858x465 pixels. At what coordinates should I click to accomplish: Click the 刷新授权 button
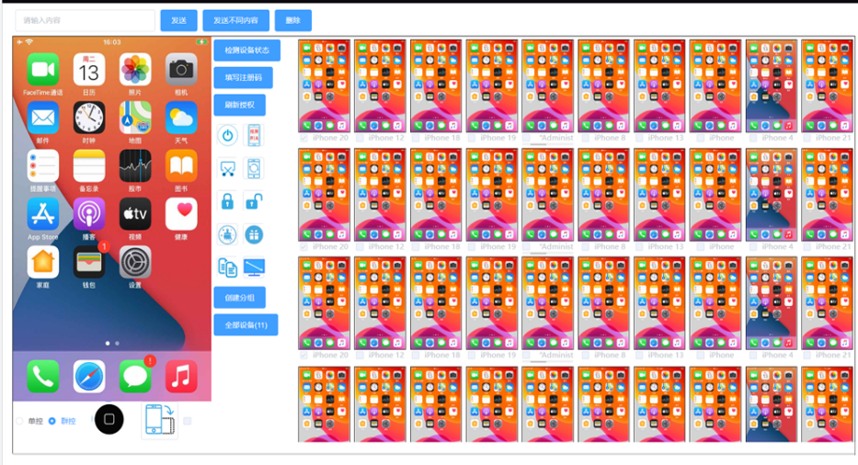pos(240,105)
